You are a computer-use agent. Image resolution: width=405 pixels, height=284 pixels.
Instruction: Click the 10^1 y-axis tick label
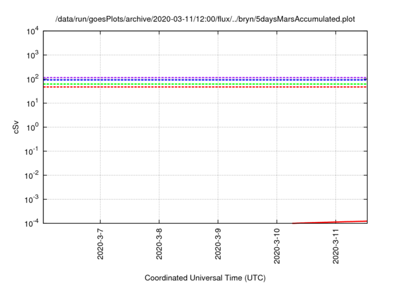click(33, 103)
